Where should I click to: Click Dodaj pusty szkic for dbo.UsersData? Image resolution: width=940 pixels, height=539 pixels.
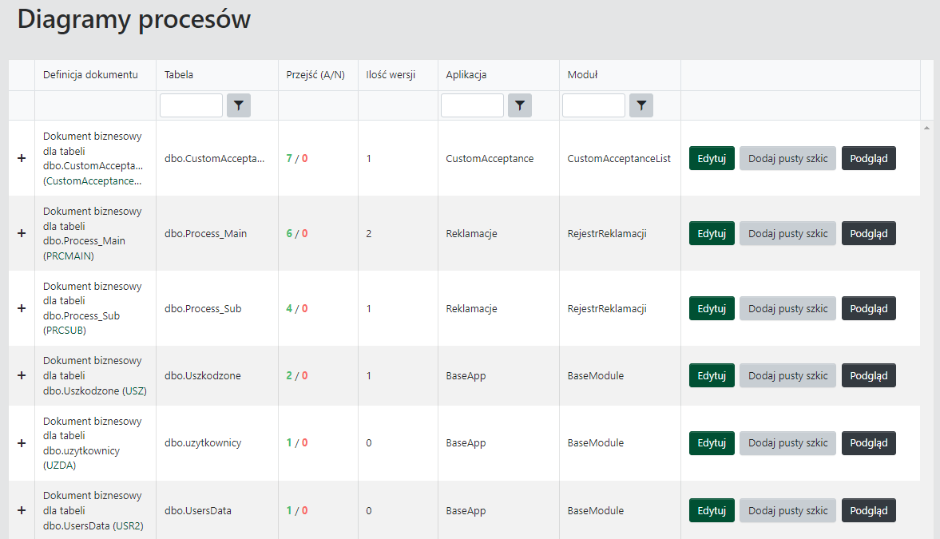tap(787, 510)
